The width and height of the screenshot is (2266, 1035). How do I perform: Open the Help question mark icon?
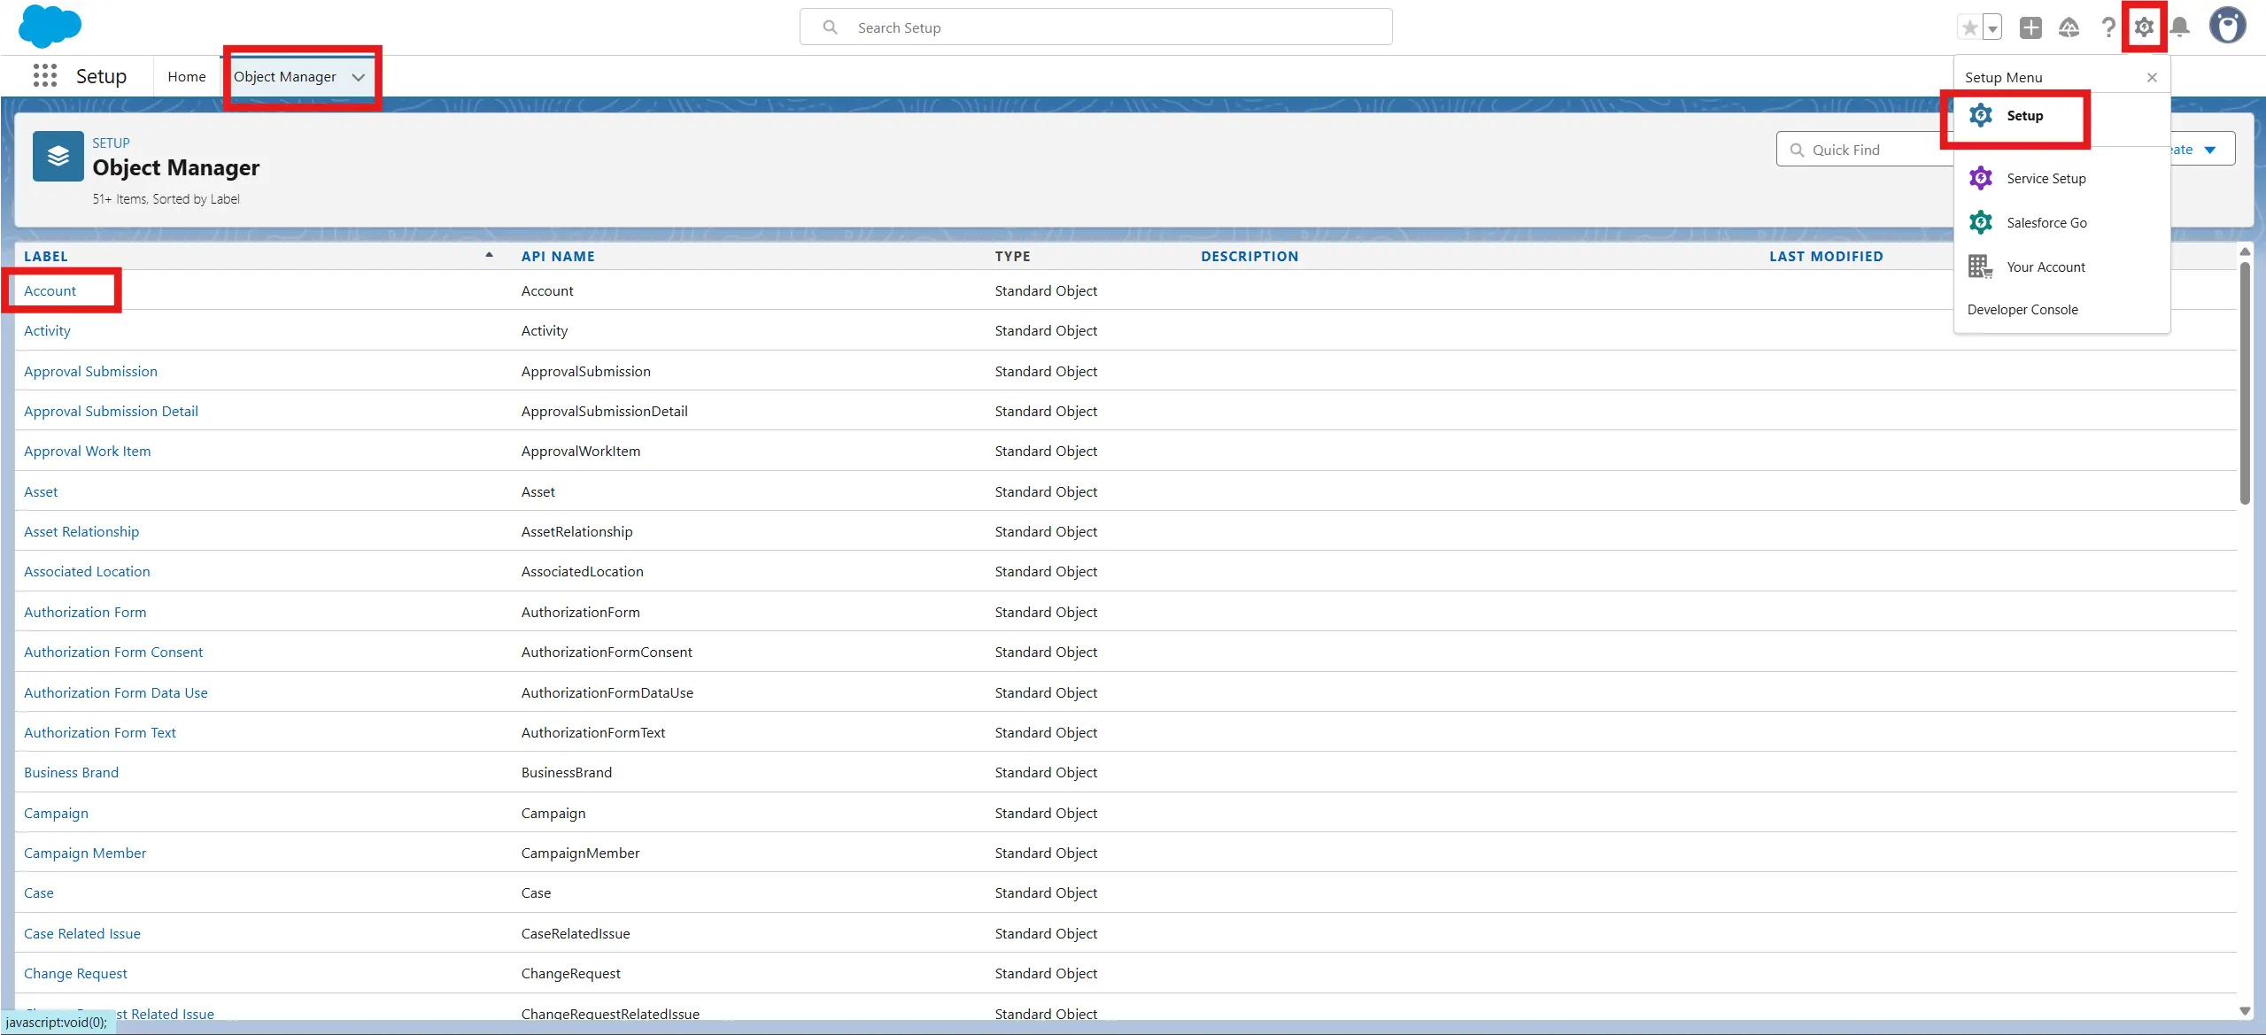[2108, 27]
